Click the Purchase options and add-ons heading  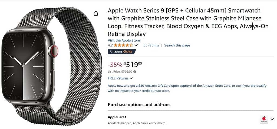click(x=139, y=104)
